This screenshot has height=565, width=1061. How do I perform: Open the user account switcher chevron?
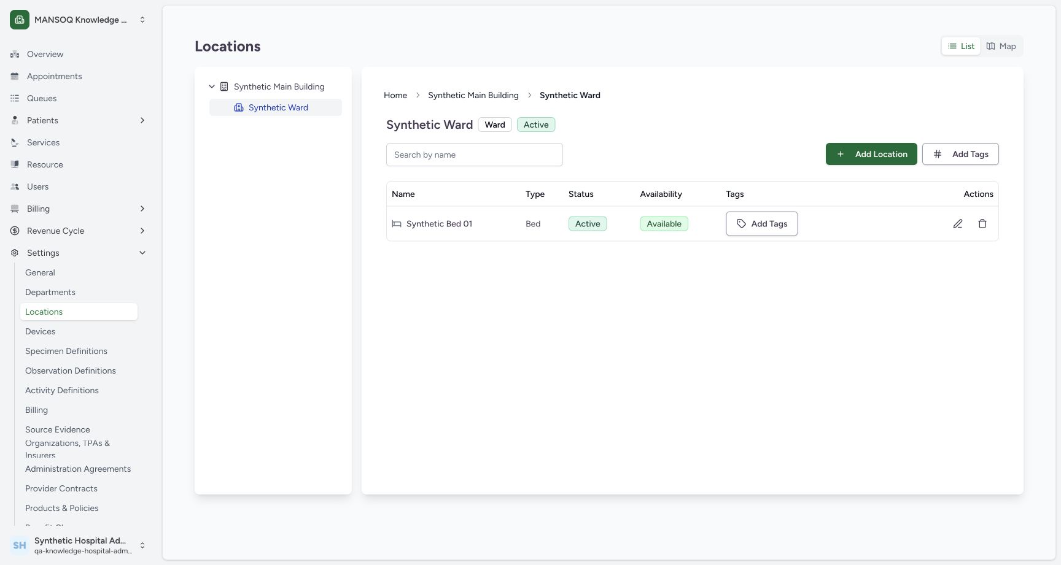[142, 545]
